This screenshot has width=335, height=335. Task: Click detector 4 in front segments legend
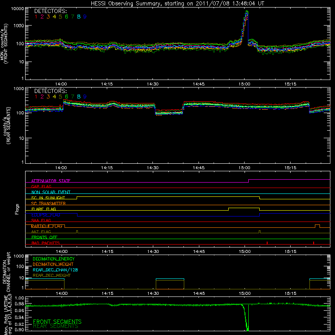(54, 17)
